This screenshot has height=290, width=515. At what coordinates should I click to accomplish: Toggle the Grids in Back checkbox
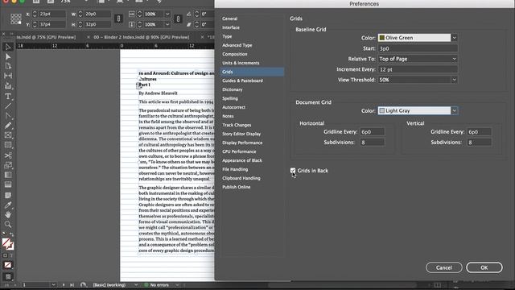tap(293, 170)
